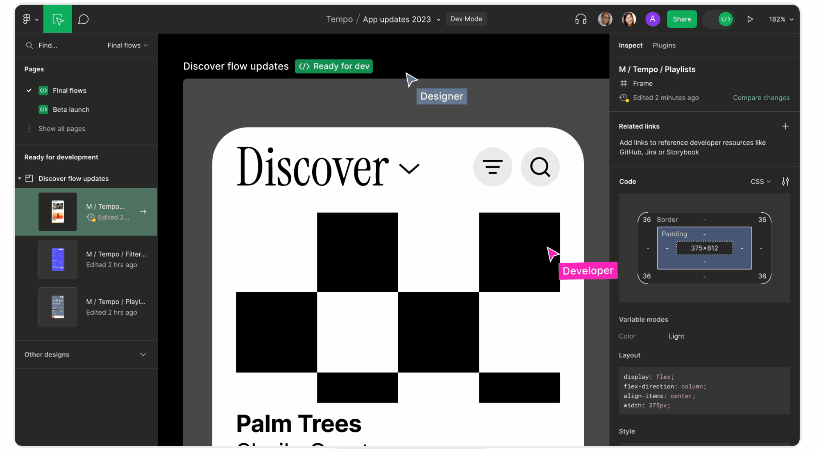This screenshot has width=819, height=452.
Task: Click the ready-for-dev icon beside Beta launch
Action: 43,109
